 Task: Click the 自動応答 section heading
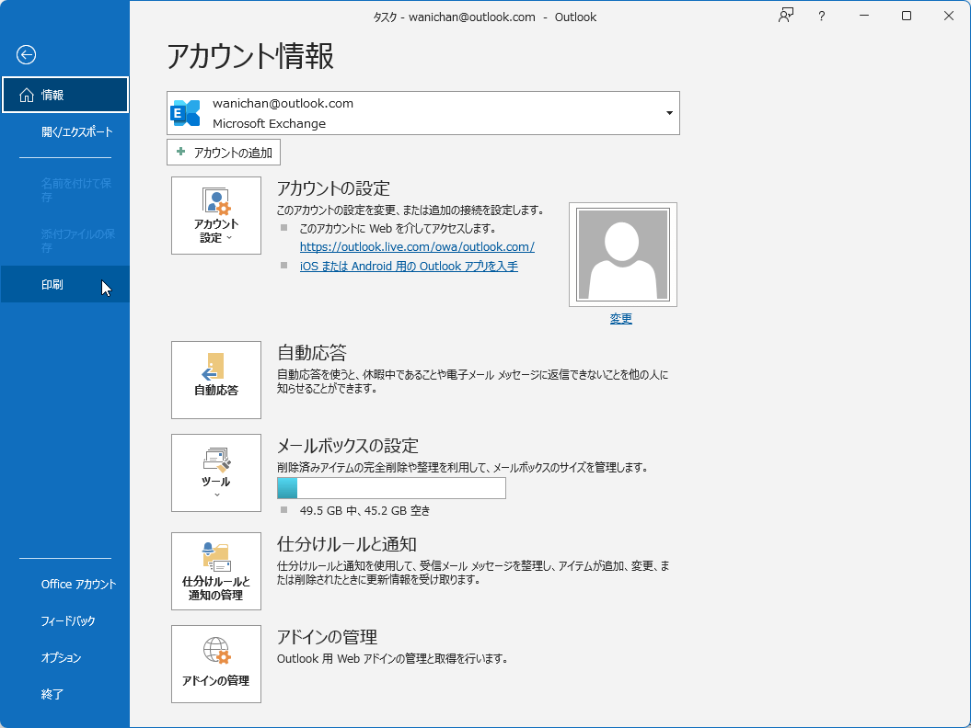[311, 353]
